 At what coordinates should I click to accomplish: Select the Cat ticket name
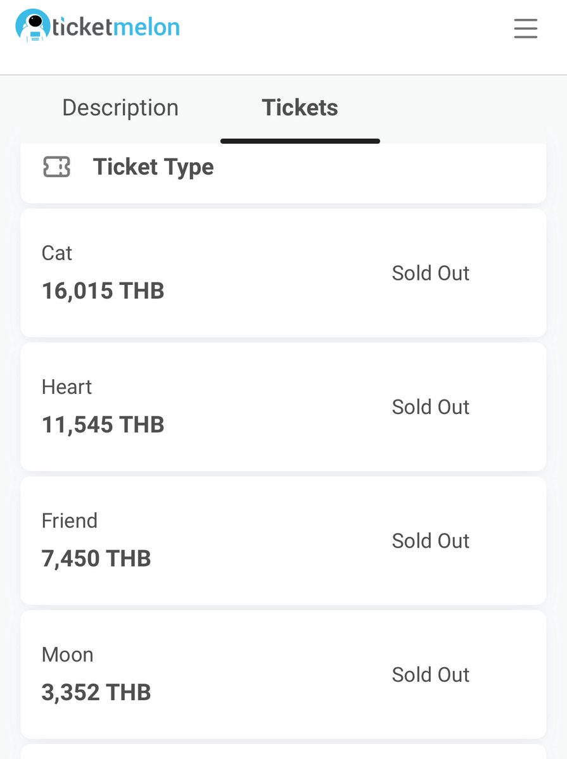[57, 253]
